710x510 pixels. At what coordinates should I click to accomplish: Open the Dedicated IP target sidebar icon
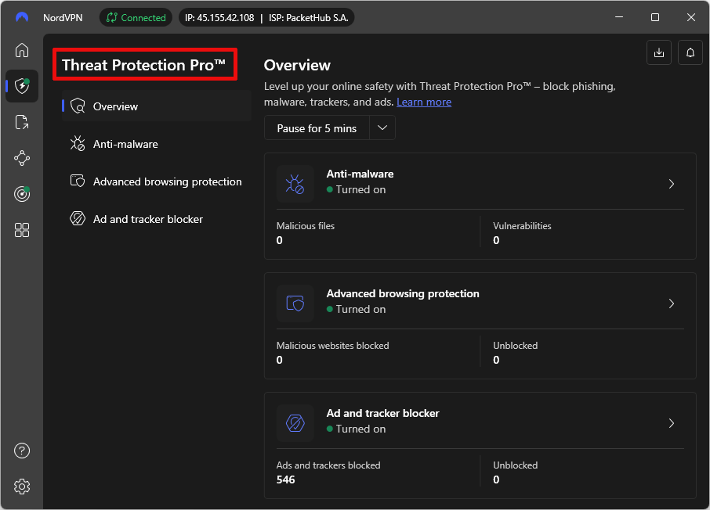[x=21, y=194]
